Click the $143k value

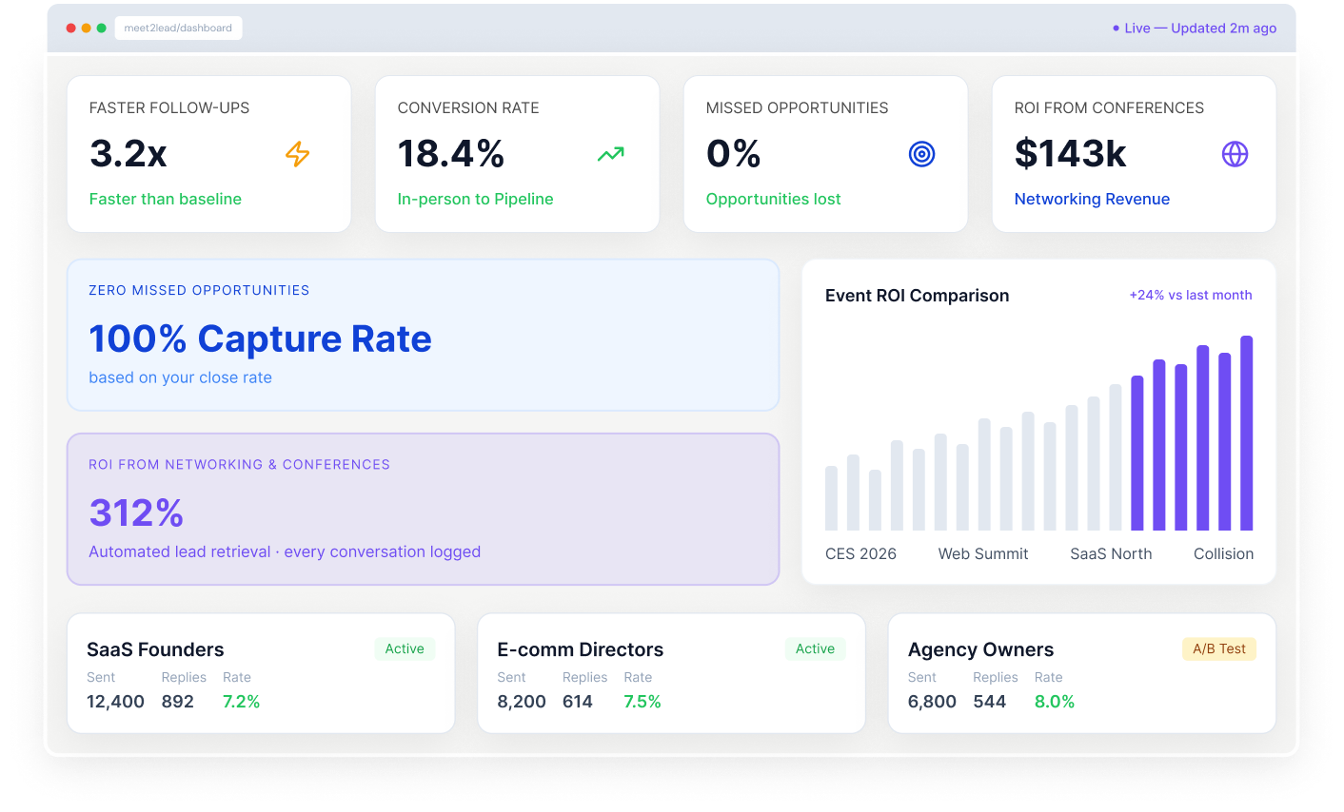pos(1071,153)
